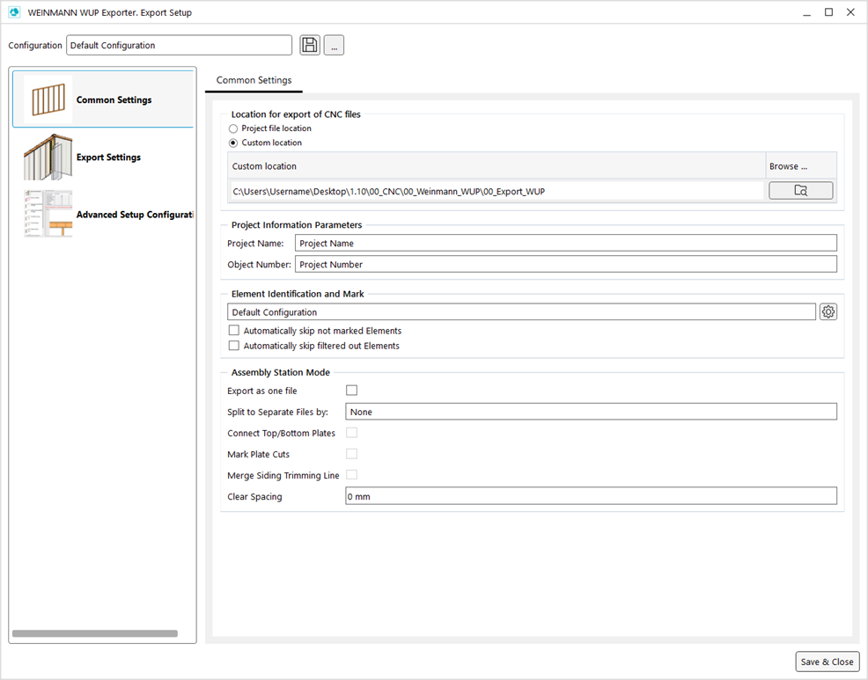
Task: Click the sidebar horizontal scrollbar
Action: click(95, 633)
